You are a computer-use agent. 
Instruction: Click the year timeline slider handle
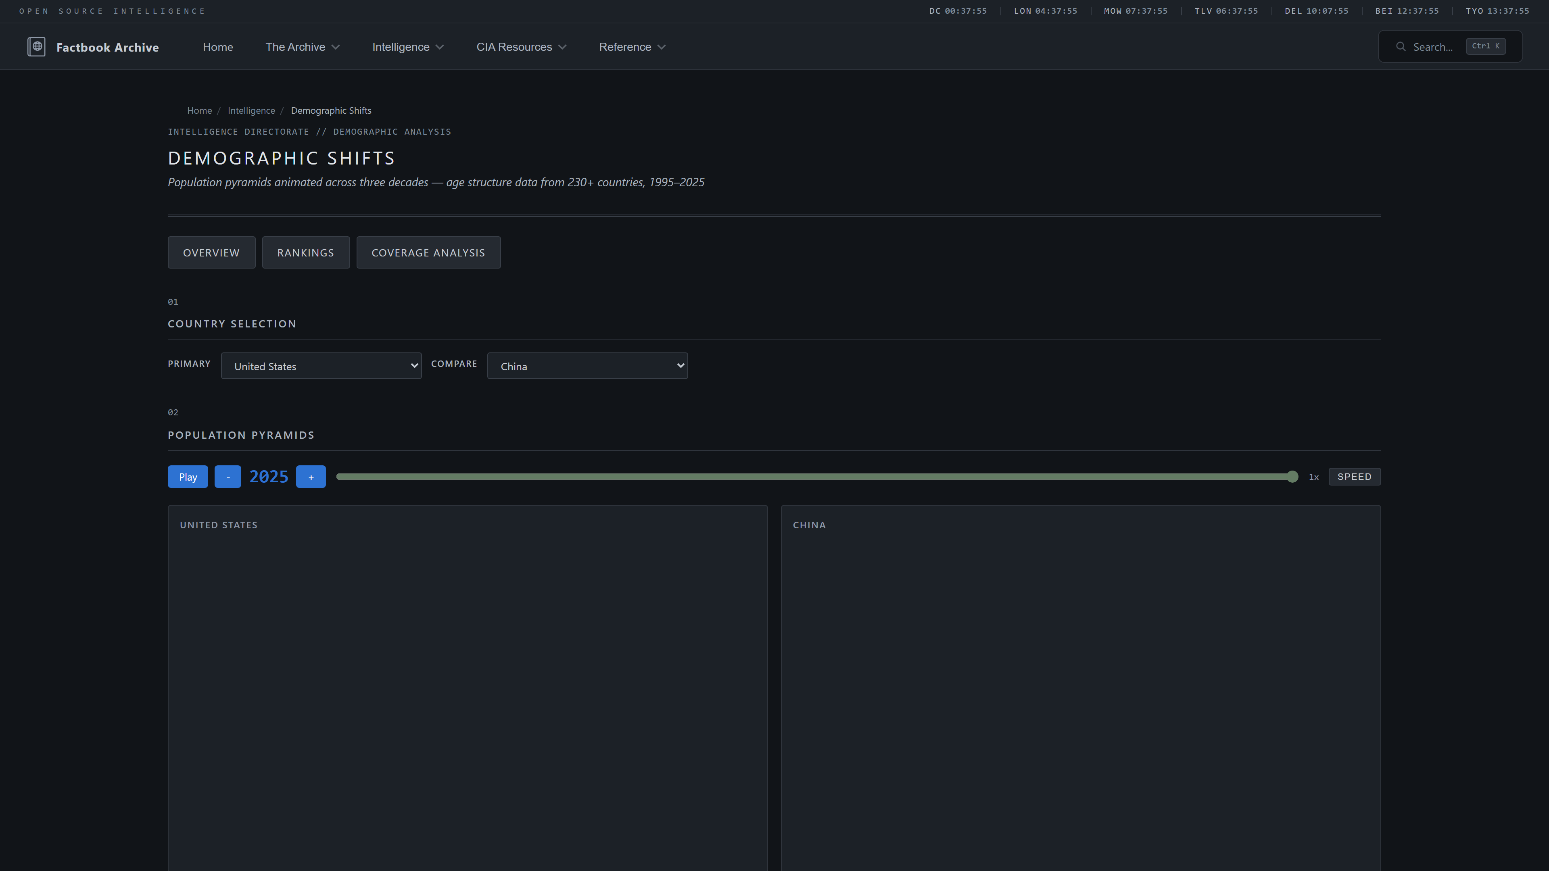[x=1292, y=477]
